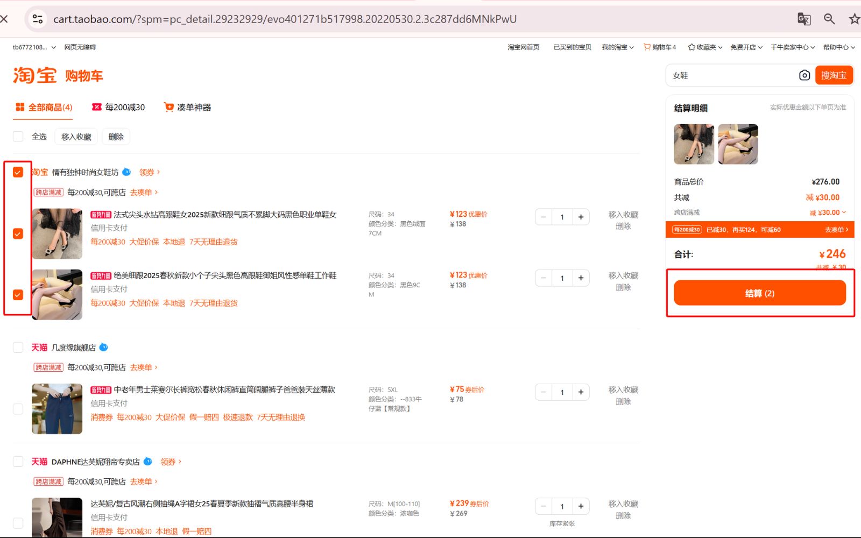Screen dimensions: 861x538
Task: Check the 几度缘旗舰店 store checkbox
Action: [18, 348]
